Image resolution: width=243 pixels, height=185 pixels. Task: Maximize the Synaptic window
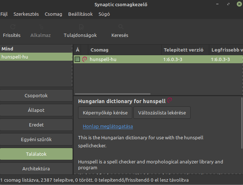[x=228, y=4]
